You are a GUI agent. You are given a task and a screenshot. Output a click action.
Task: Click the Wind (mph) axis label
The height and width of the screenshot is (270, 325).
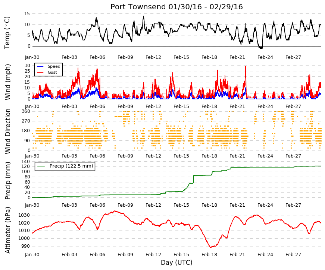tap(7, 82)
